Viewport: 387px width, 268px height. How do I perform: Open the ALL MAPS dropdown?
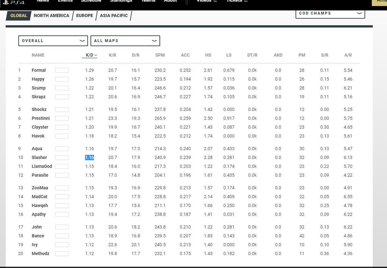(125, 41)
